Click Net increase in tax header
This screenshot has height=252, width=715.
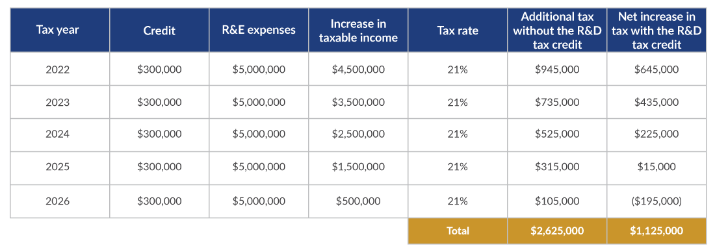click(656, 30)
